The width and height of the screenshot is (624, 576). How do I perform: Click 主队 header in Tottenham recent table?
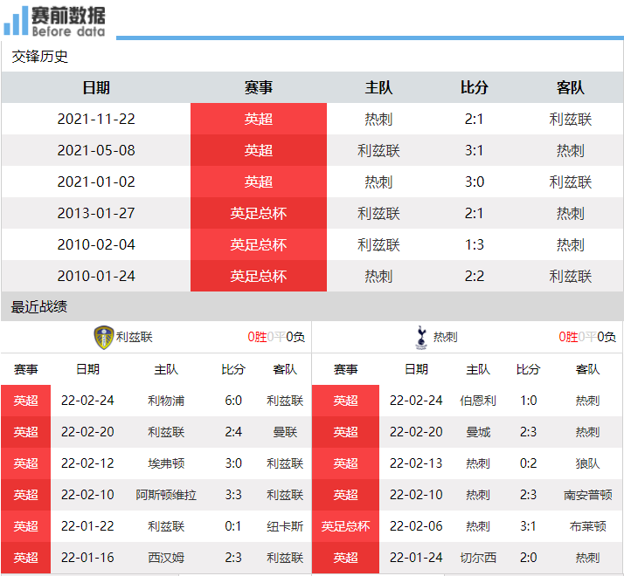click(478, 369)
